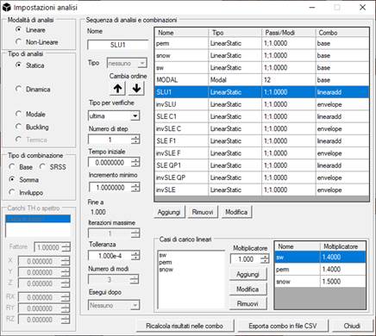Click Modifica under the analysis sequence table

(236, 212)
